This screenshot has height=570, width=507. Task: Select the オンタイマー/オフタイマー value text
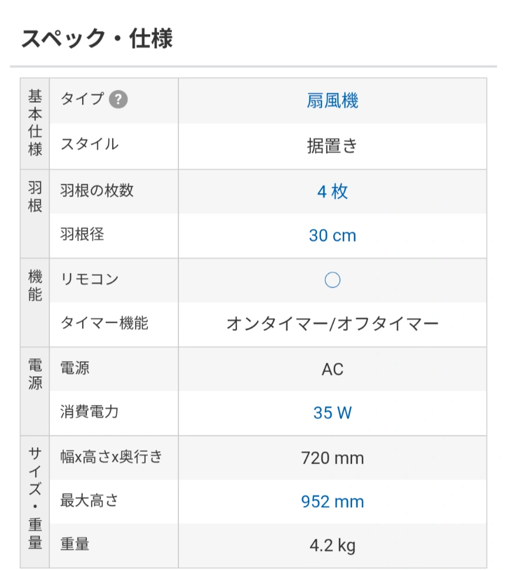pos(332,324)
